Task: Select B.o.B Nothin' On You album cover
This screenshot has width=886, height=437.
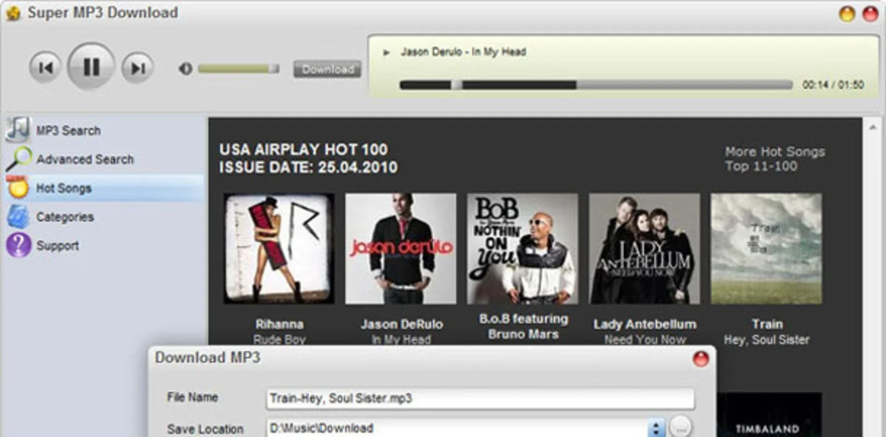Action: [x=523, y=249]
